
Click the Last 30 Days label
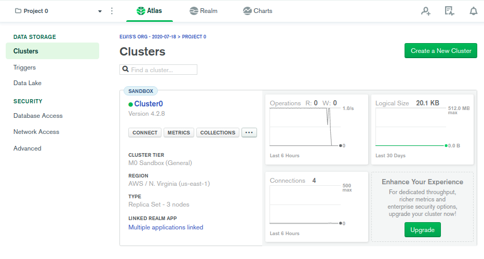[x=390, y=156]
